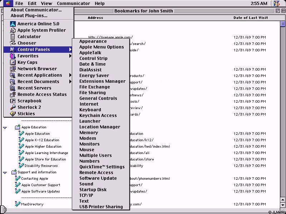Click the America Online 5.0 icon
The width and height of the screenshot is (286, 214).
[13, 24]
